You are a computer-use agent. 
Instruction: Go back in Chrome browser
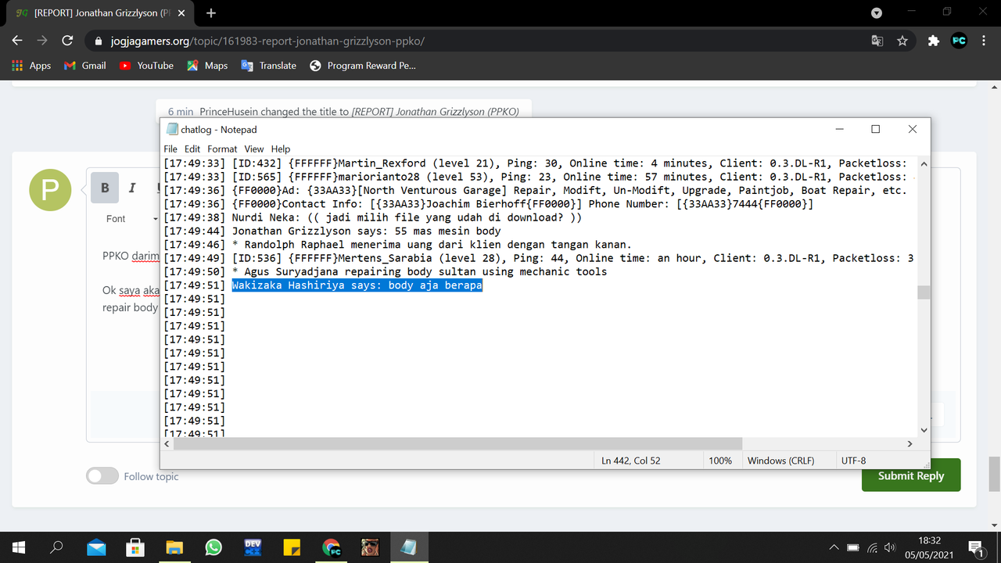point(17,41)
